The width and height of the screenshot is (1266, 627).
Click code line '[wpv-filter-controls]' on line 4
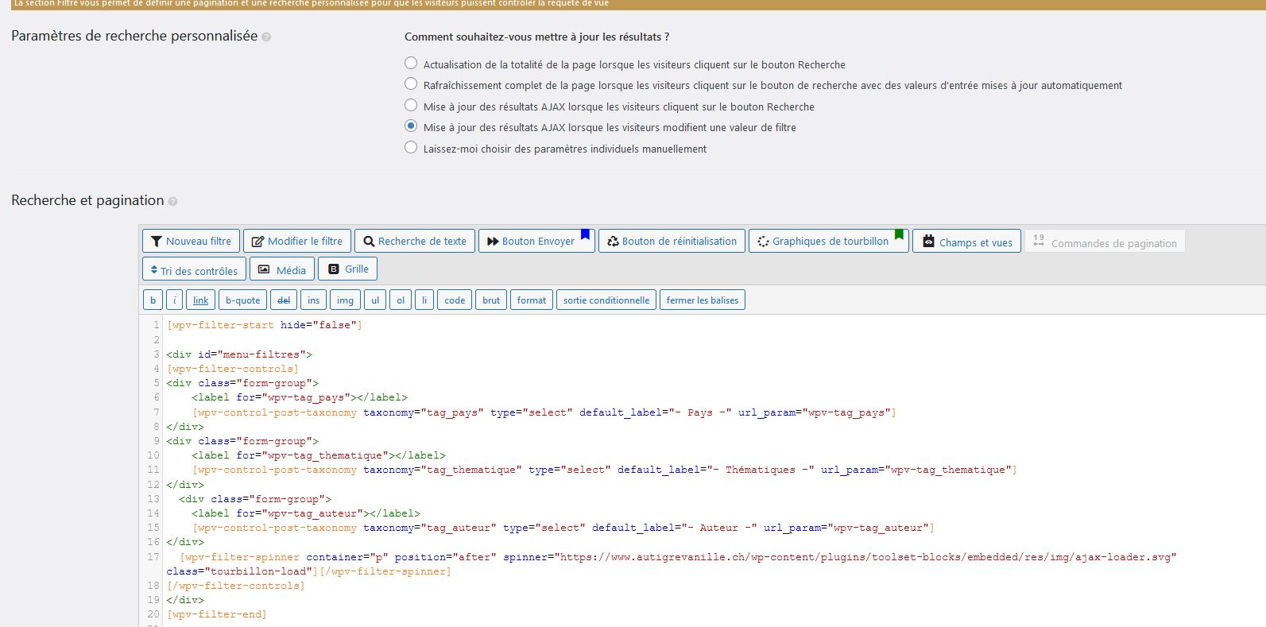click(232, 369)
